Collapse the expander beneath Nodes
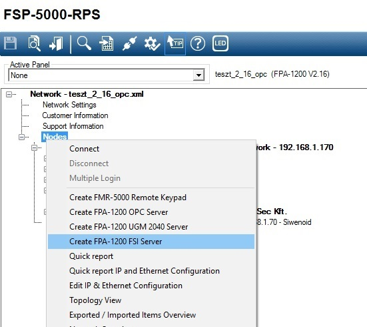Image resolution: width=367 pixels, height=327 pixels. (34, 147)
